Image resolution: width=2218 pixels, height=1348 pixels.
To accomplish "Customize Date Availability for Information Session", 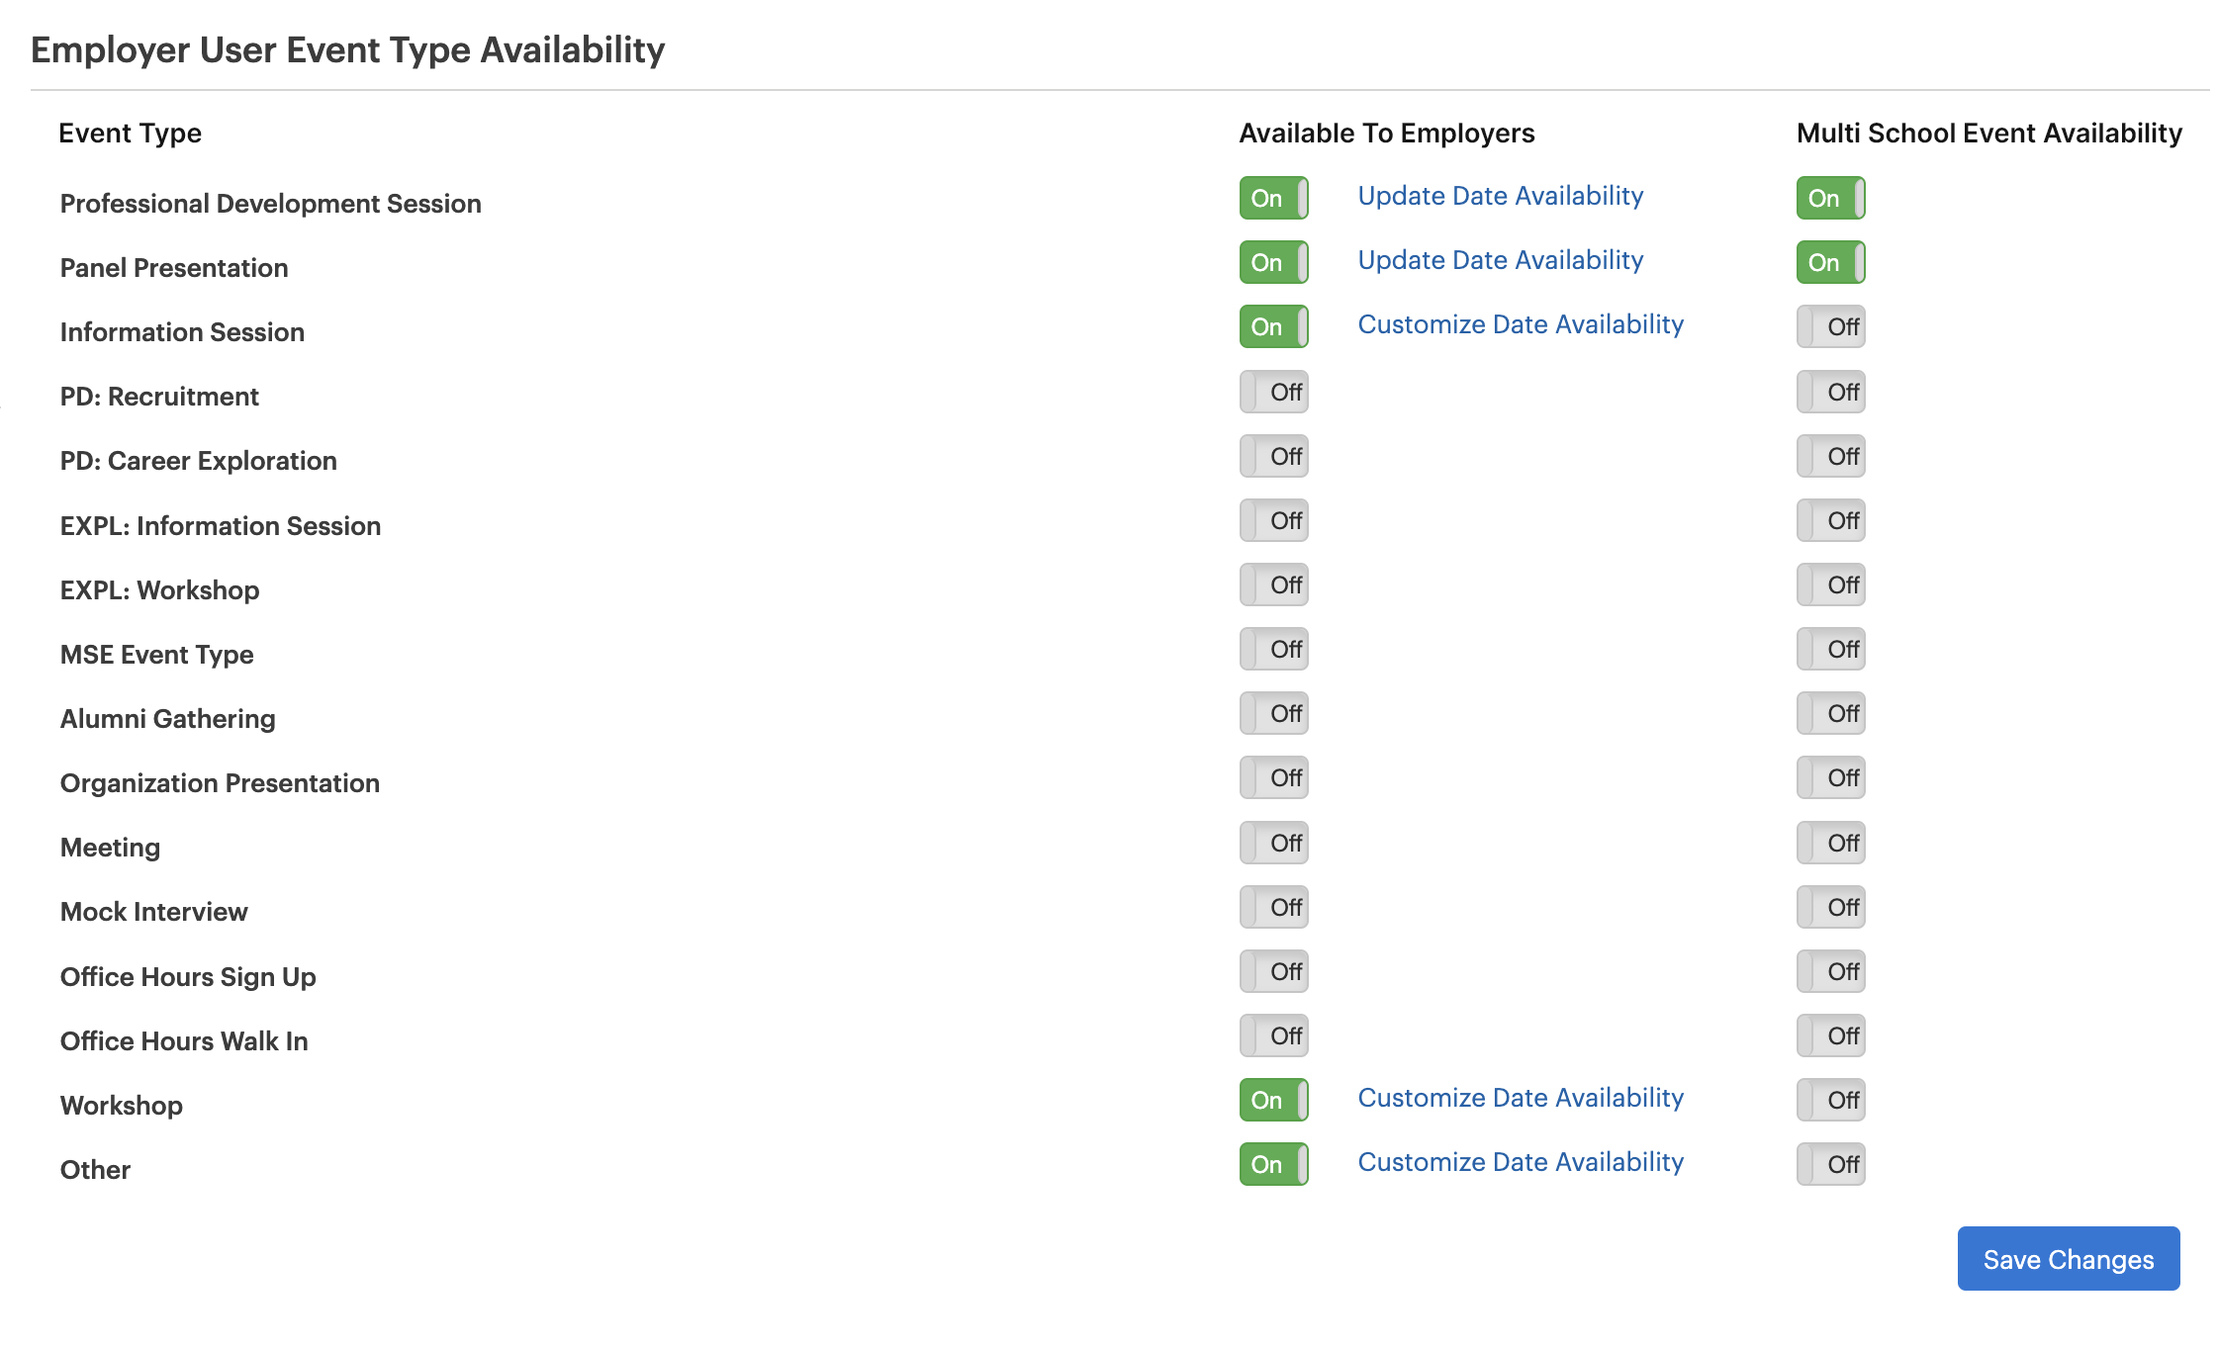I will click(x=1520, y=324).
